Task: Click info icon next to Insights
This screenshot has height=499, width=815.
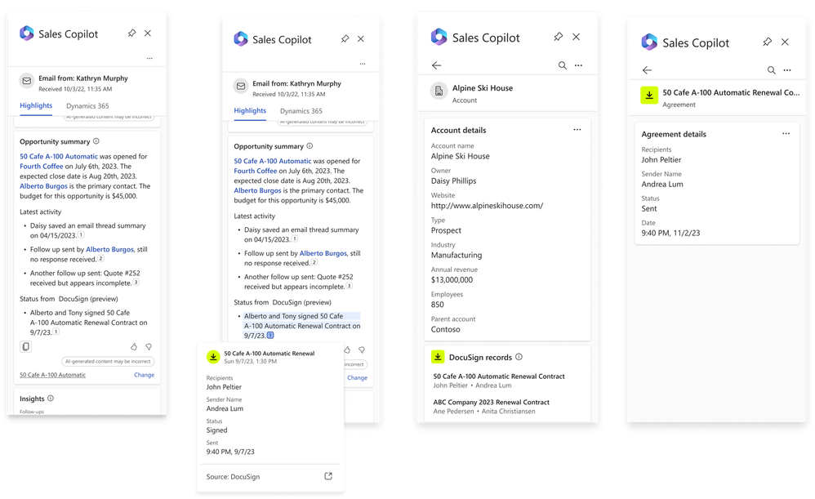Action: click(51, 399)
